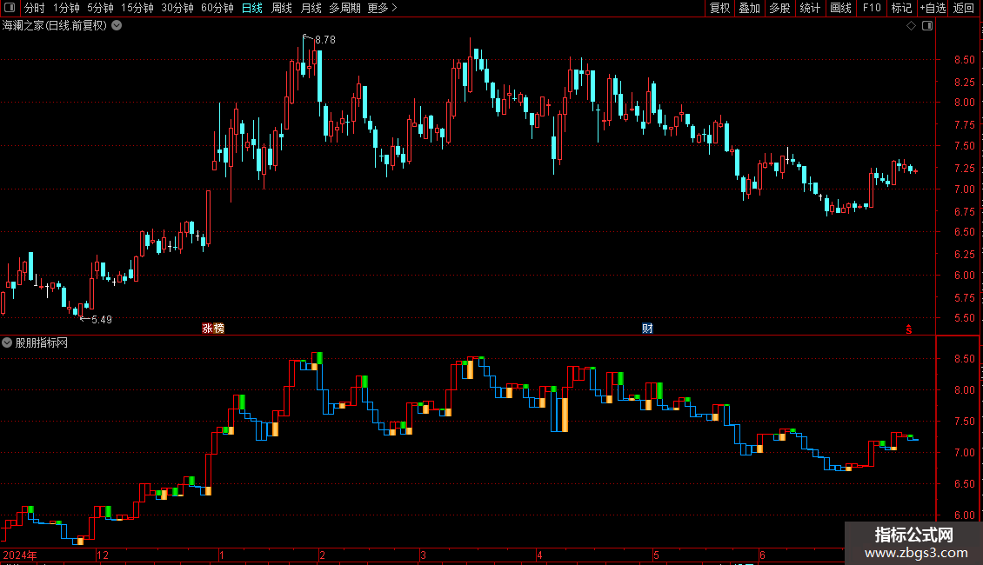Click the 叠加 overlay button
Viewport: 983px width, 565px height.
coord(749,8)
